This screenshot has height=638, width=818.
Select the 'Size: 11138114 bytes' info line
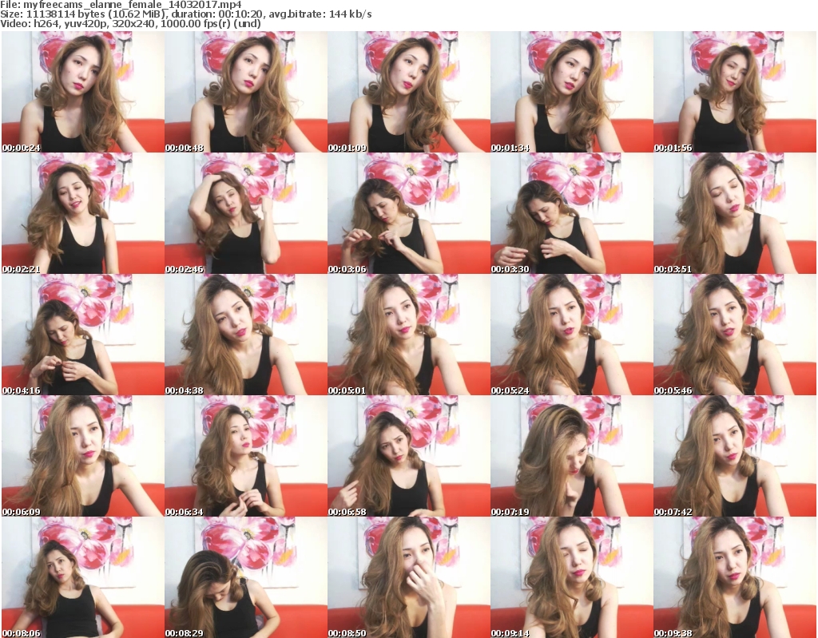click(x=185, y=14)
